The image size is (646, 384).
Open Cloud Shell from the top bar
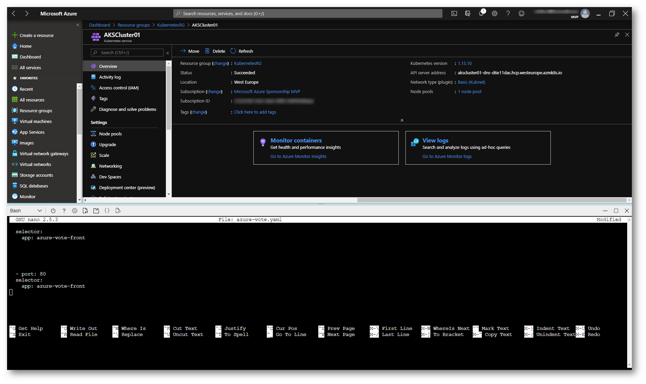coord(454,13)
